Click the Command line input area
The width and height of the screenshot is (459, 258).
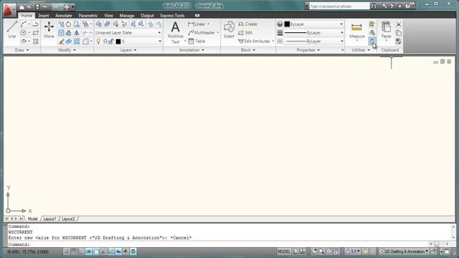tap(218, 244)
